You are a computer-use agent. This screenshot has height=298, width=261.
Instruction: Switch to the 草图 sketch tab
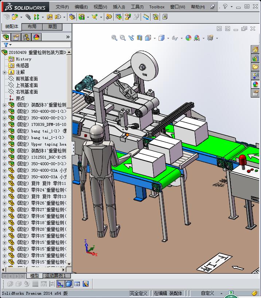pyautogui.click(x=52, y=27)
